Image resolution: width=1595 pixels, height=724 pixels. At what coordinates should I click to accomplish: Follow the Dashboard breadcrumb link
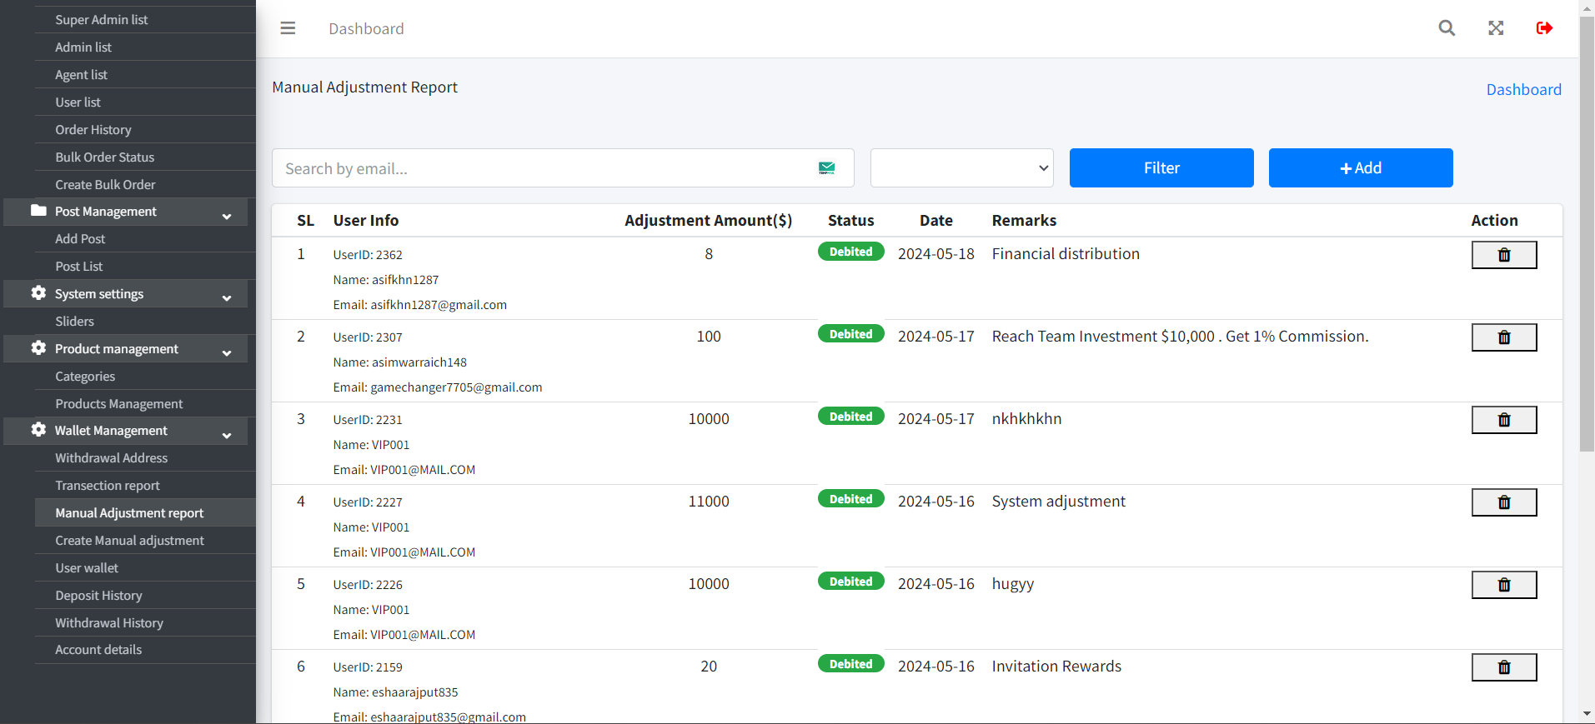1523,90
